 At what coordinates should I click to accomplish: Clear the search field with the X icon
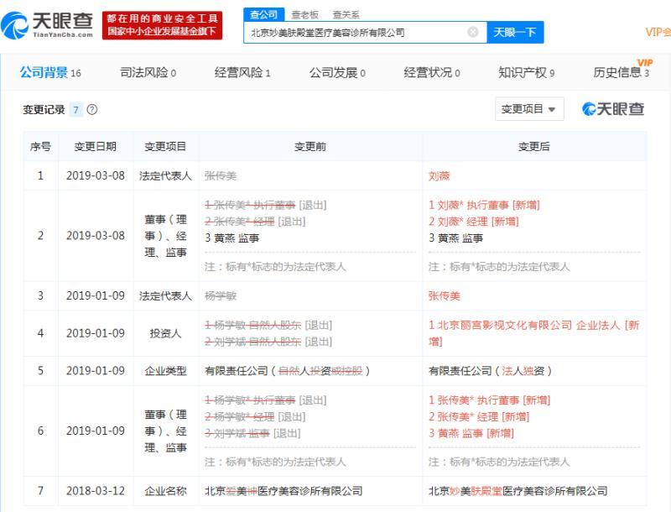point(472,32)
